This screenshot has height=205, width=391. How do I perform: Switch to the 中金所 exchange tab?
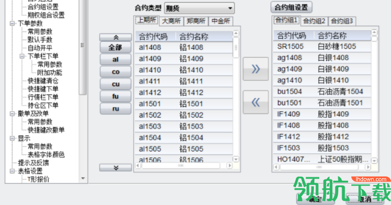click(221, 21)
